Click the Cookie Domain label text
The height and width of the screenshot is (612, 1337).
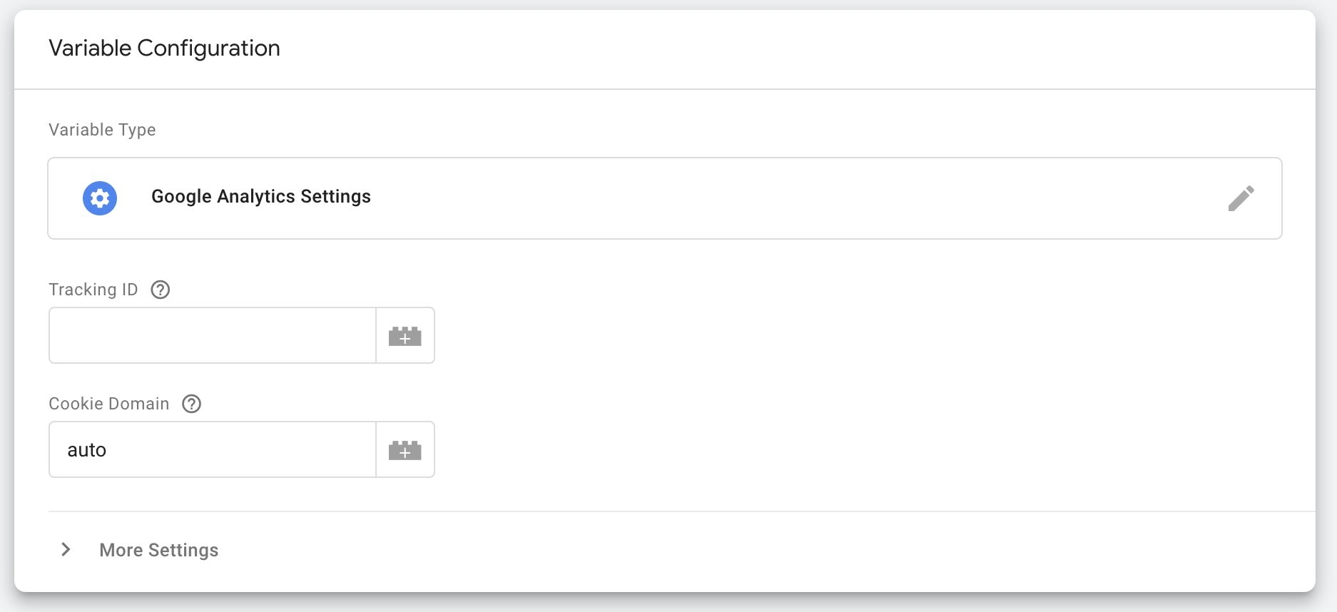108,404
